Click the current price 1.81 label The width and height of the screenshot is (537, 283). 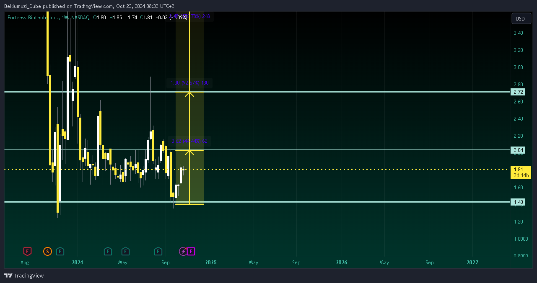[521, 170]
